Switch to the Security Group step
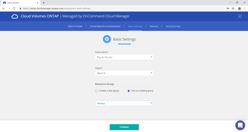The height and width of the screenshot is (132, 248). pyautogui.click(x=173, y=26)
